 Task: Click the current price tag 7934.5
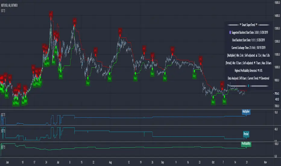[277, 94]
